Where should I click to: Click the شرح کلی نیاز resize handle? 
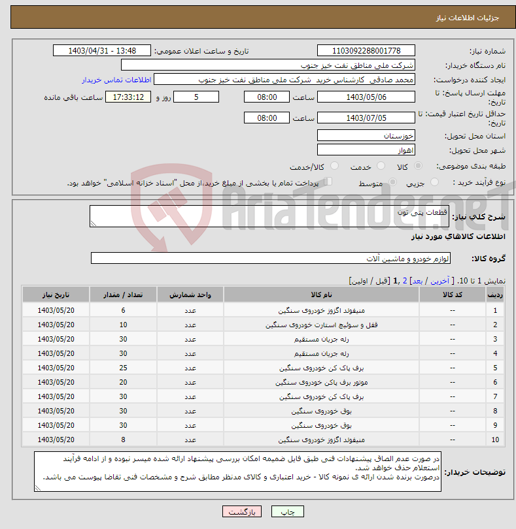(94, 223)
